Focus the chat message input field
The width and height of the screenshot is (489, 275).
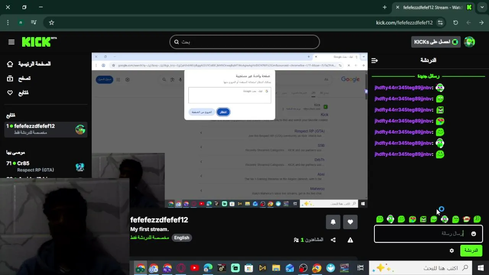pyautogui.click(x=428, y=234)
